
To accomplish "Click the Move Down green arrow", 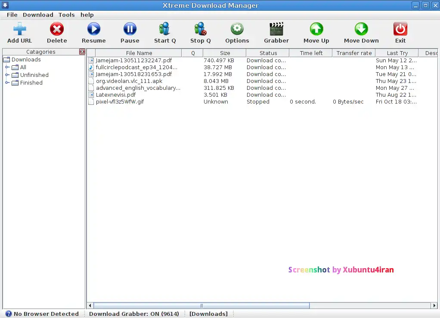I will (x=361, y=29).
